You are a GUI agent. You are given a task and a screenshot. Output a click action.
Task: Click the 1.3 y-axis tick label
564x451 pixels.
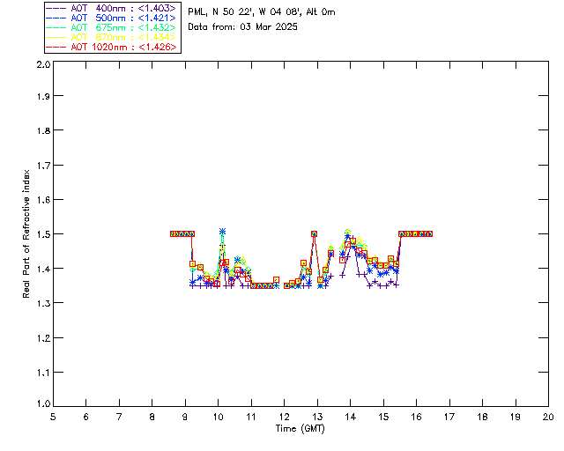tap(43, 303)
